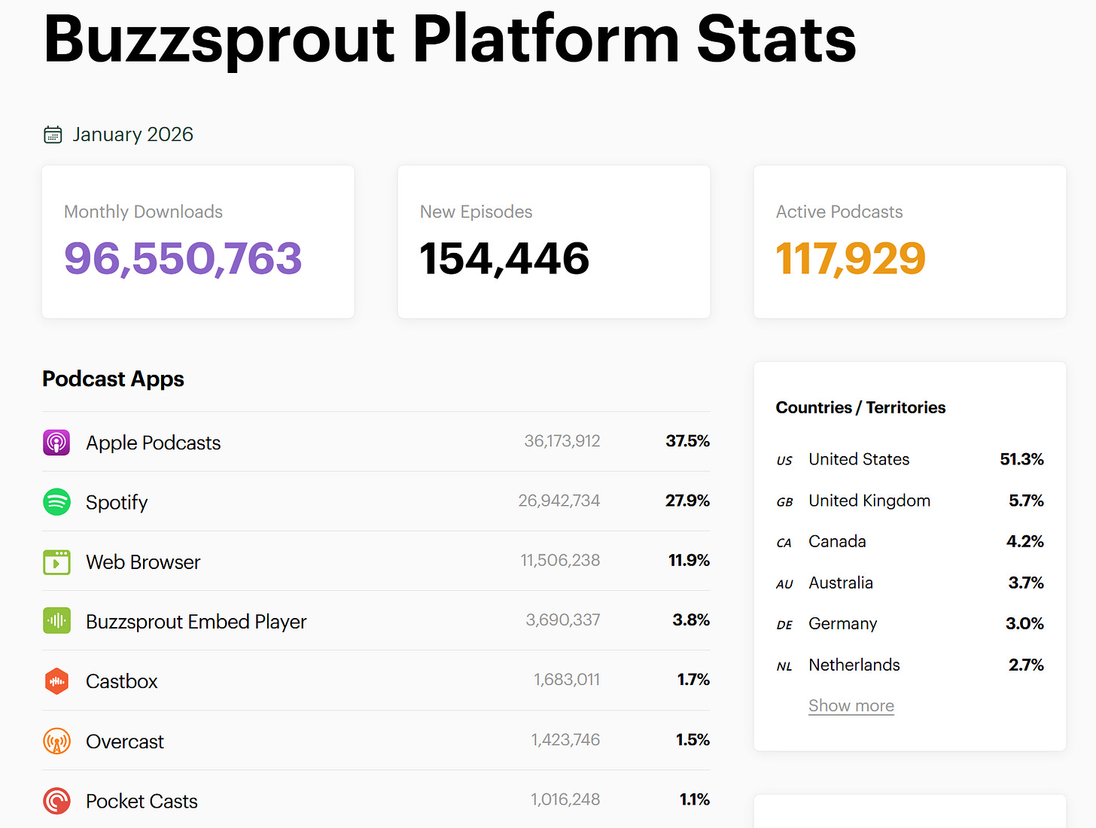Viewport: 1096px width, 828px height.
Task: Click the January 2026 date label
Action: click(133, 135)
